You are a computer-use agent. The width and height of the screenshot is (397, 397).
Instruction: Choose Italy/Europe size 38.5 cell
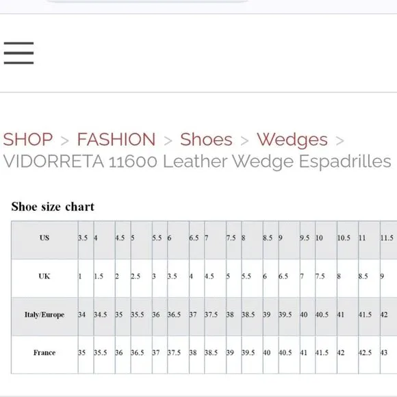click(252, 316)
